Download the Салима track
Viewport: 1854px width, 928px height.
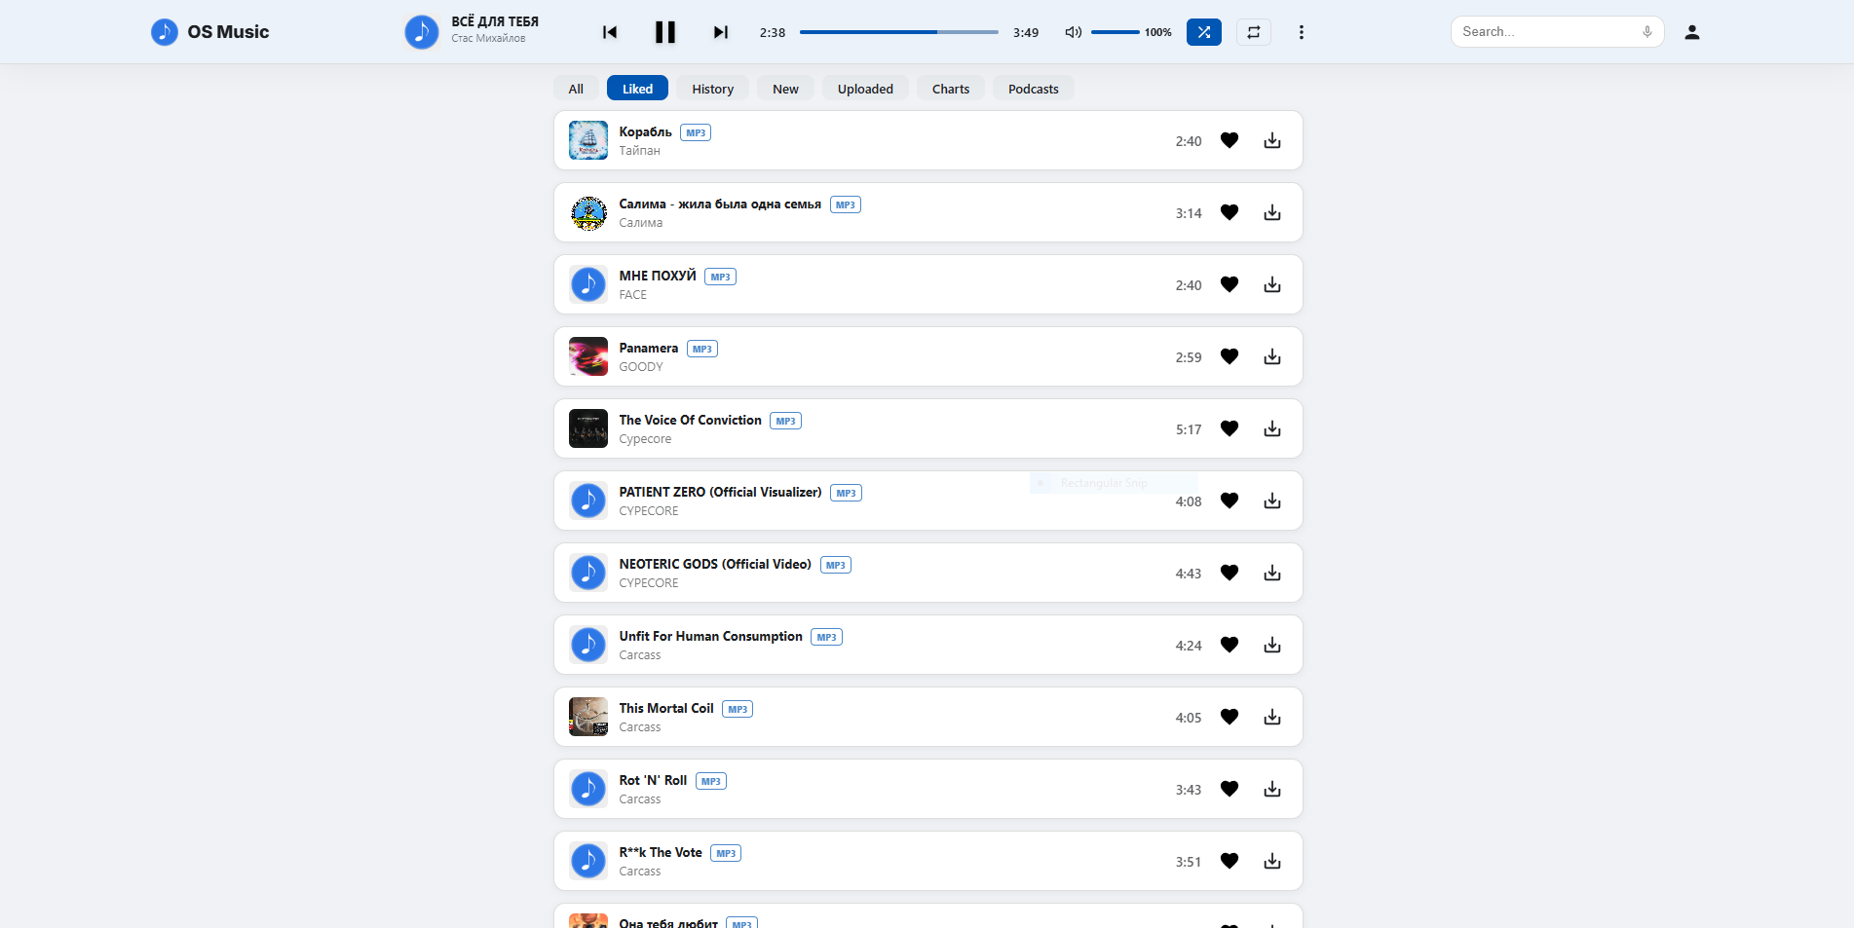(x=1272, y=212)
